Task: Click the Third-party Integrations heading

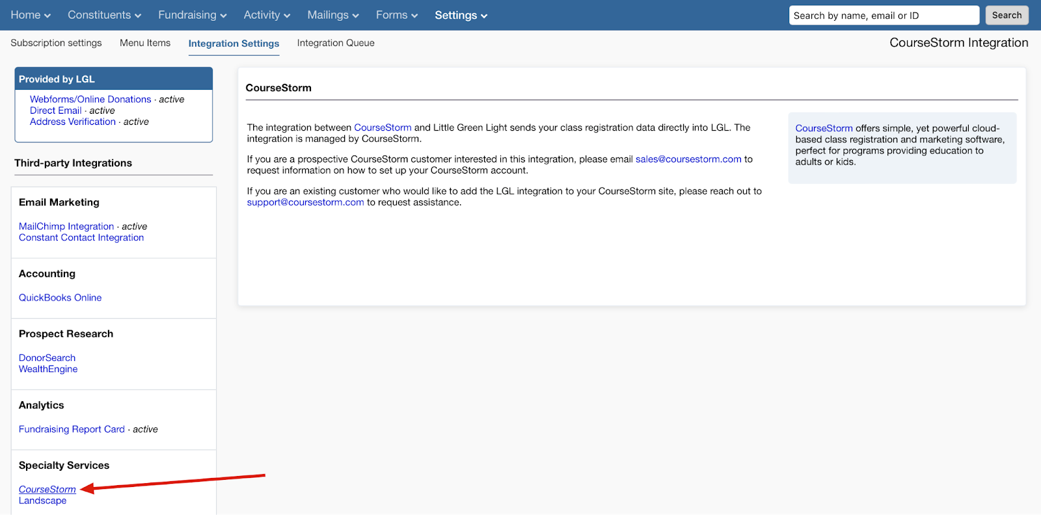Action: pos(73,163)
